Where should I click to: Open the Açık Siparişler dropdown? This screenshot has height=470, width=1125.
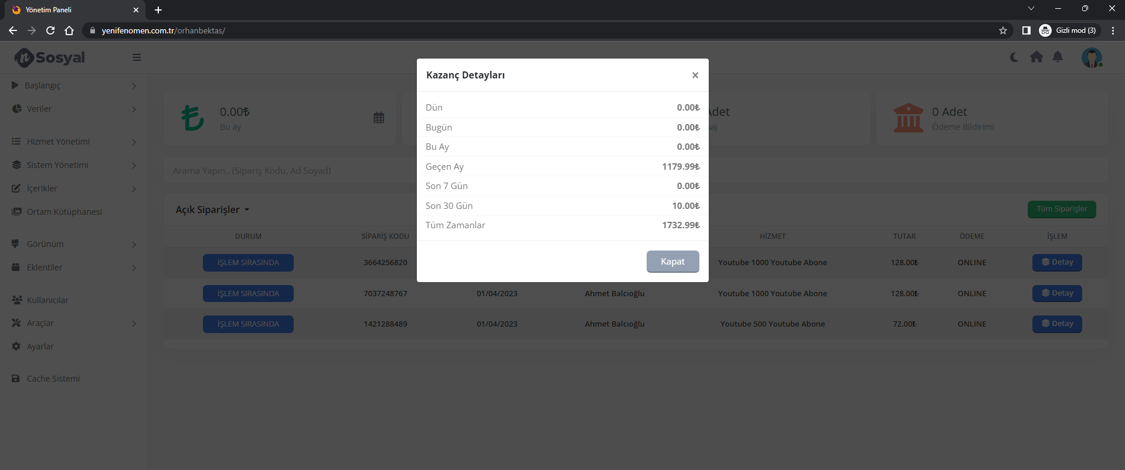212,210
